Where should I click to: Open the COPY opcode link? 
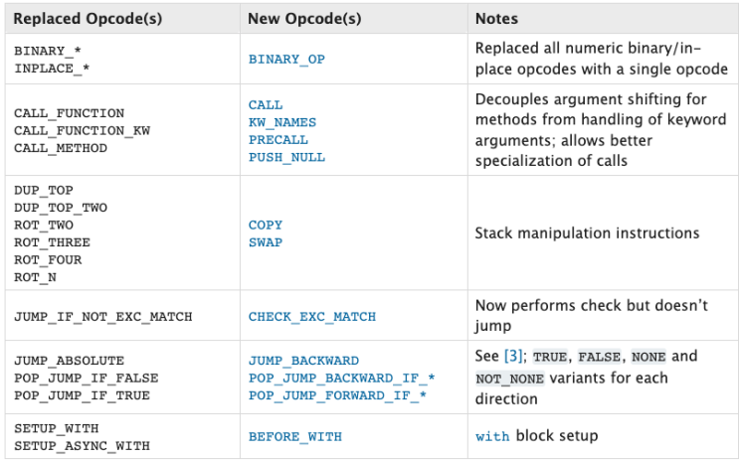click(x=266, y=226)
